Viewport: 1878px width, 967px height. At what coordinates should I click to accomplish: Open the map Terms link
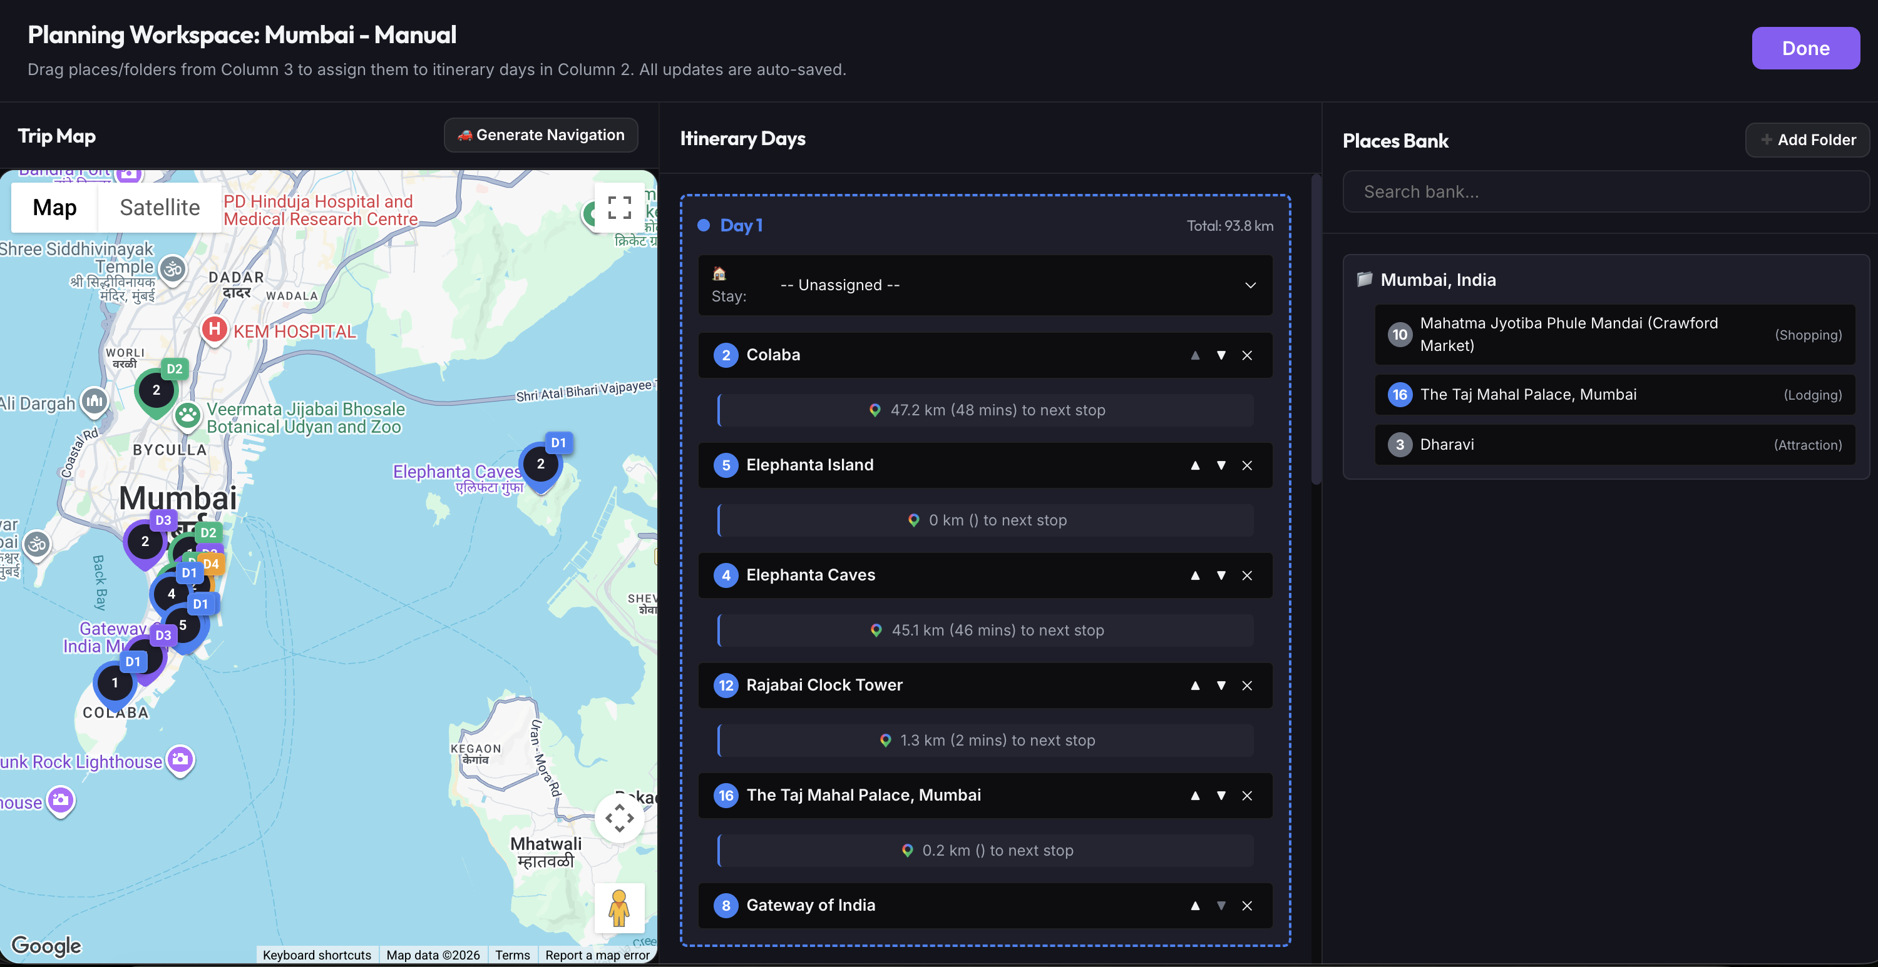(x=513, y=954)
